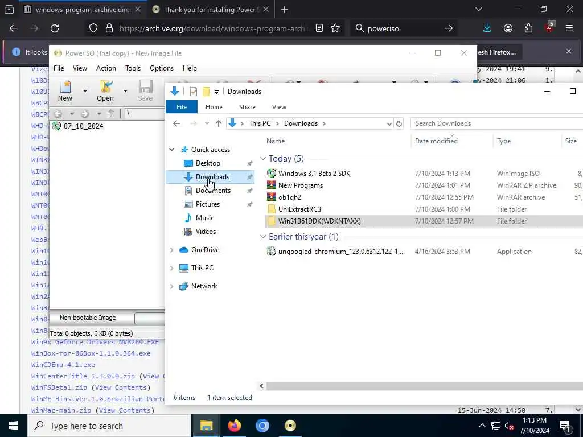Screen dimensions: 583x437
Task: Select New Programs ZIP archive icon
Action: coord(272,185)
